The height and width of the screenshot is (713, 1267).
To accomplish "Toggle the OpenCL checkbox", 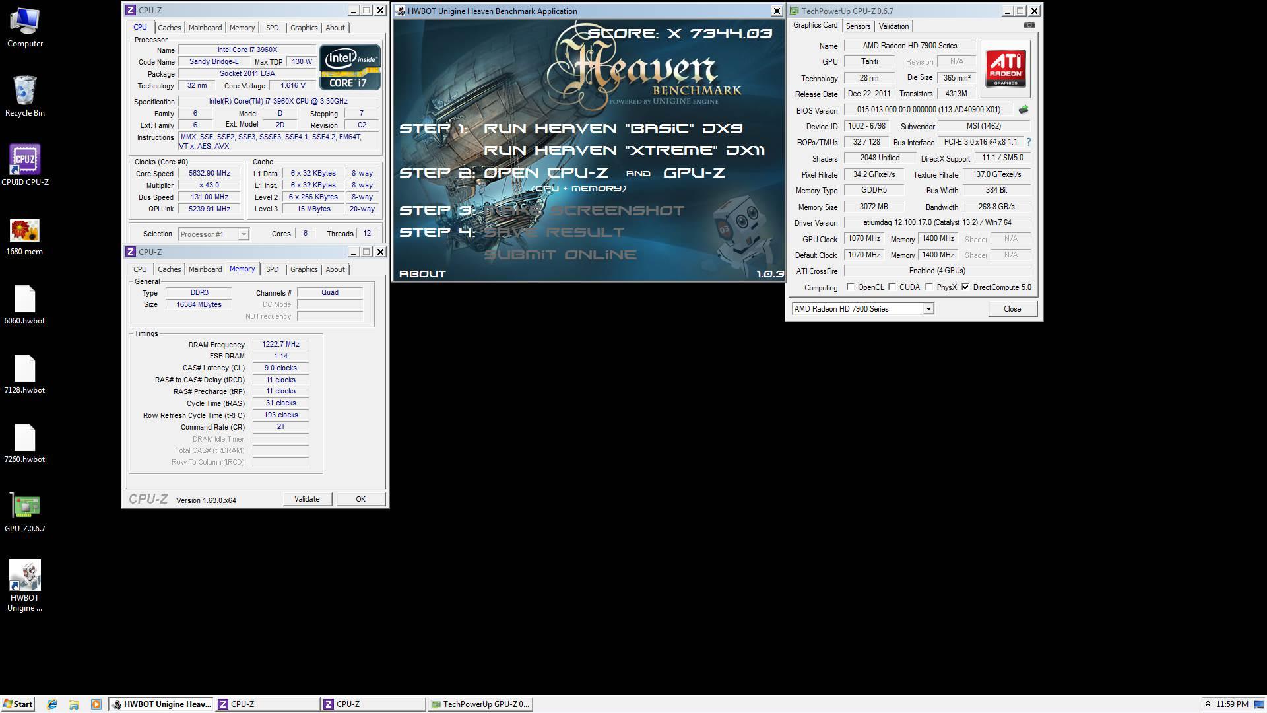I will tap(851, 287).
